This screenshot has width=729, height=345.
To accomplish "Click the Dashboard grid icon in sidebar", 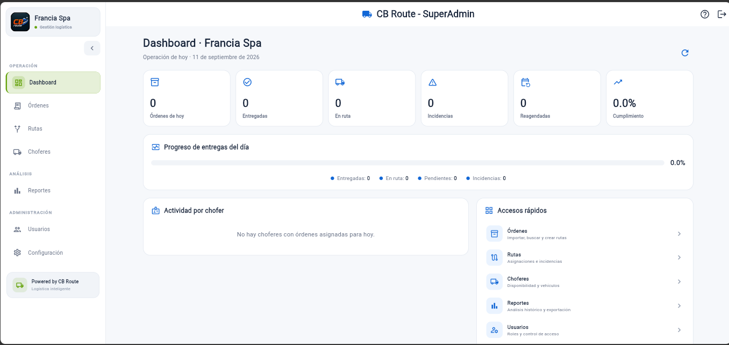I will point(19,82).
